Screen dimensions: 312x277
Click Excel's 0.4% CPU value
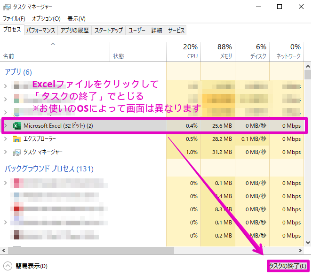(192, 126)
